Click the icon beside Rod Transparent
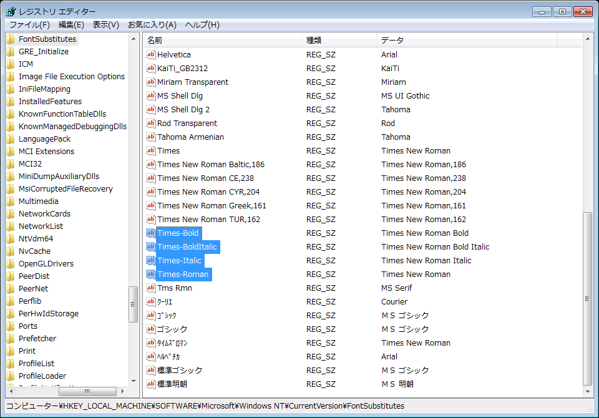The height and width of the screenshot is (418, 599). 151,124
